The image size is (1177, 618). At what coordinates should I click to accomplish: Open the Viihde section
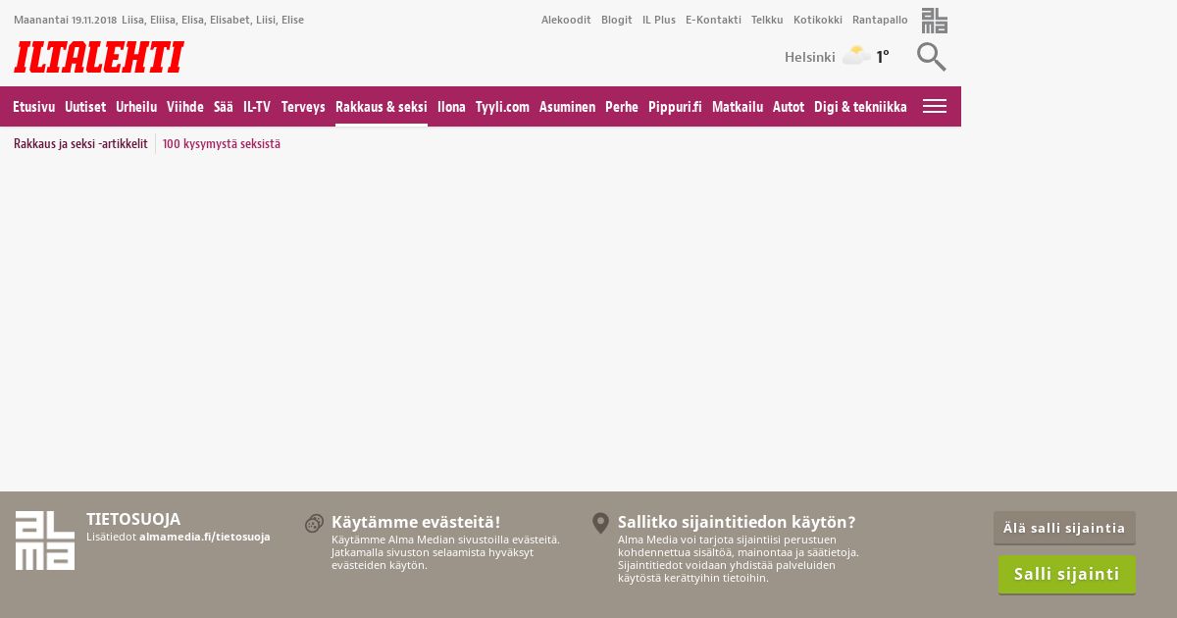coord(185,107)
